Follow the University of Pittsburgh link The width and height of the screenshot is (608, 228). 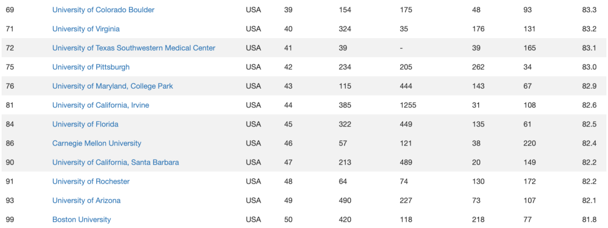click(91, 67)
